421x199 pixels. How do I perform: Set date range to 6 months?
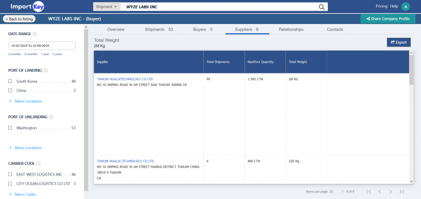coord(31,54)
